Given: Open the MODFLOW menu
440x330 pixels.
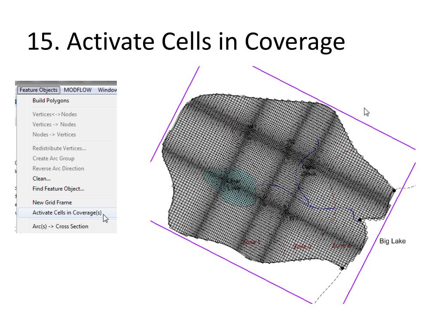Looking at the screenshot, I should [78, 90].
